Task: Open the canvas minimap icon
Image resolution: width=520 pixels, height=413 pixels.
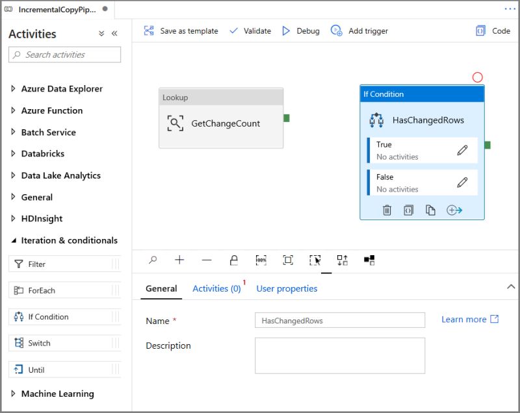Action: [x=370, y=260]
